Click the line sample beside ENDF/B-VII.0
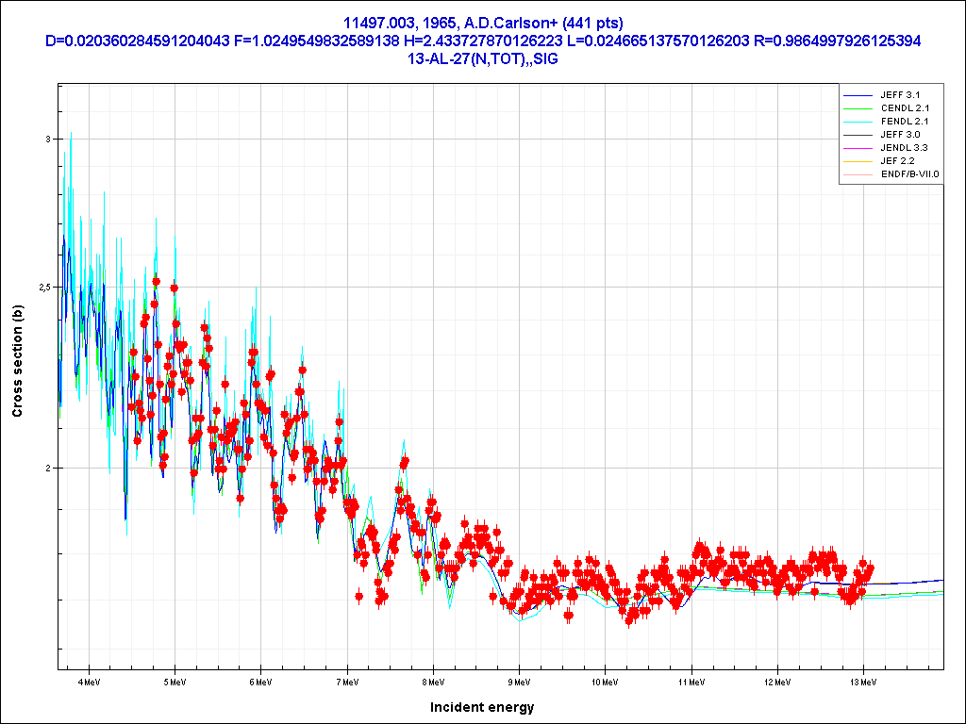Image resolution: width=966 pixels, height=724 pixels. click(x=857, y=174)
